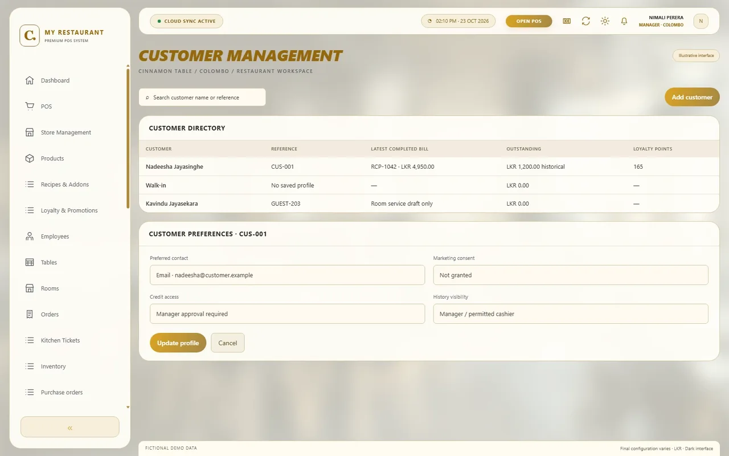Image resolution: width=729 pixels, height=456 pixels.
Task: Open Purchase orders in the sidebar
Action: pyautogui.click(x=62, y=392)
